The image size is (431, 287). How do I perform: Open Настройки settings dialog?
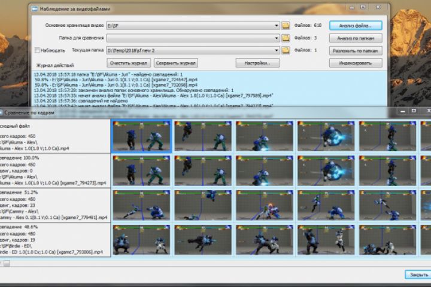click(257, 63)
